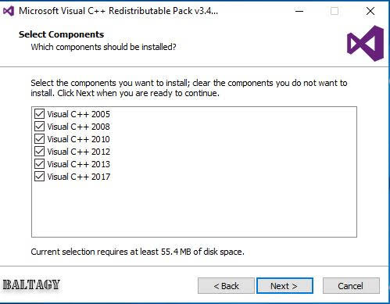Toggle the Visual C++ 2012 checkbox
Screen dimensions: 390x304
tap(39, 152)
